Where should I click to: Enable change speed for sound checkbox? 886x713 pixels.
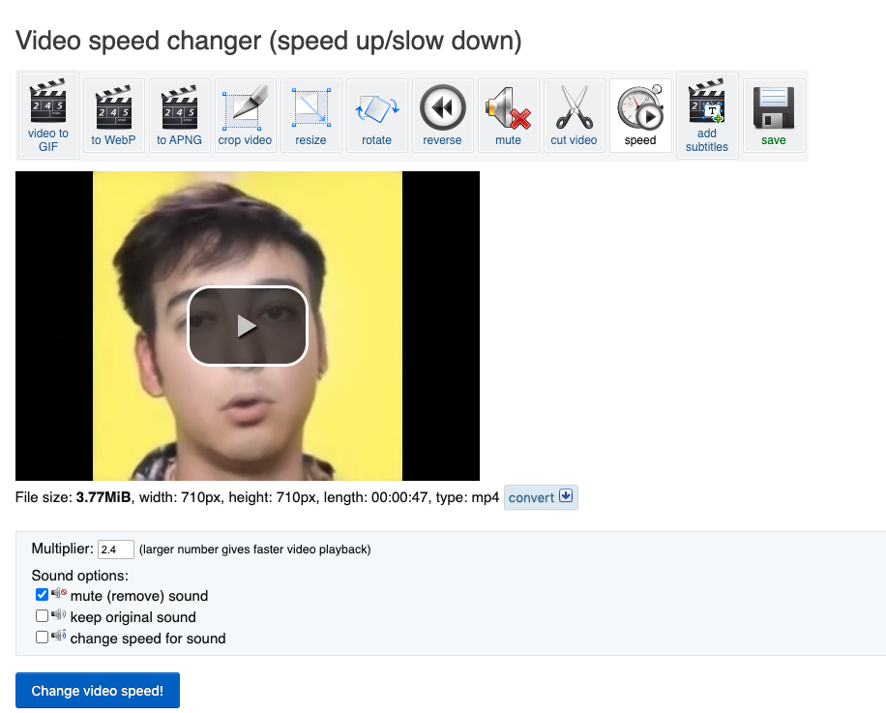(42, 638)
